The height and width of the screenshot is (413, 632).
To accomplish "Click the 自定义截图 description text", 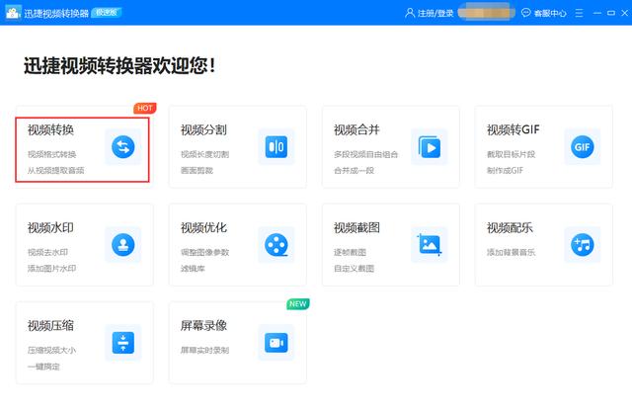I will point(354,269).
